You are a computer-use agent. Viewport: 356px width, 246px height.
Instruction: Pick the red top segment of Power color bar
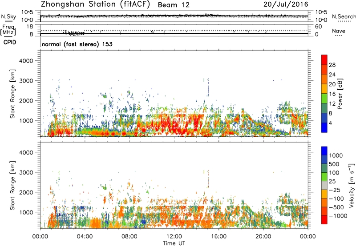point(324,60)
